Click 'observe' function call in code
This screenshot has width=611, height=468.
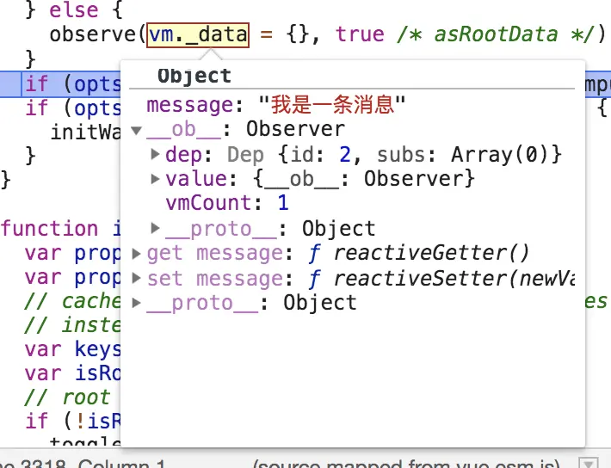[x=92, y=34]
